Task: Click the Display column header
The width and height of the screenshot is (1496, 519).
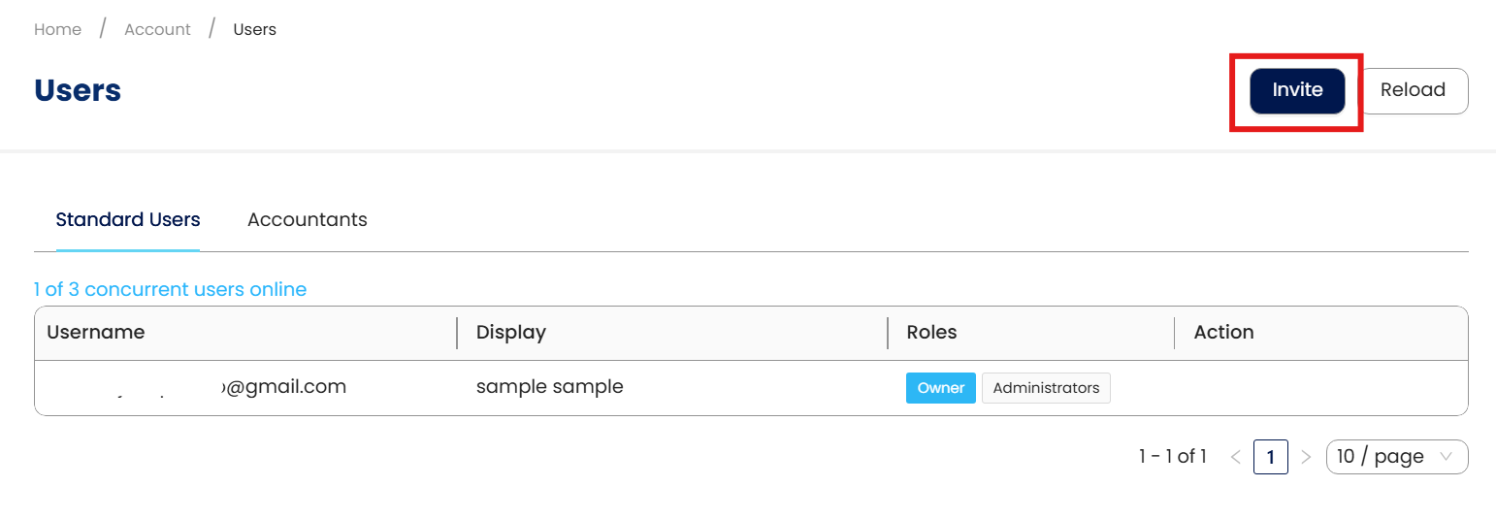Action: [511, 333]
